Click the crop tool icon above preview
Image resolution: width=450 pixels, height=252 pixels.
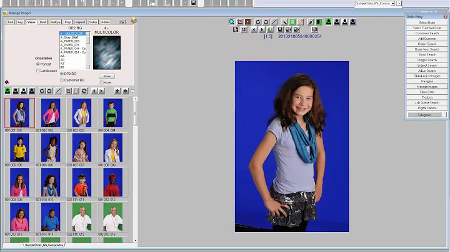pyautogui.click(x=239, y=22)
